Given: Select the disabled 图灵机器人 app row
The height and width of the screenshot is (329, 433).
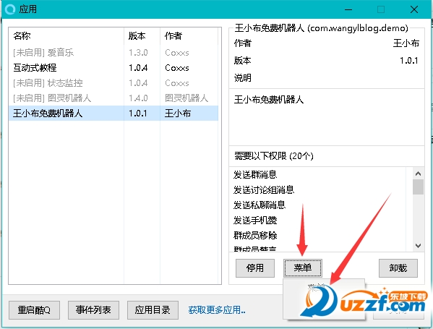Looking at the screenshot, I should [113, 98].
